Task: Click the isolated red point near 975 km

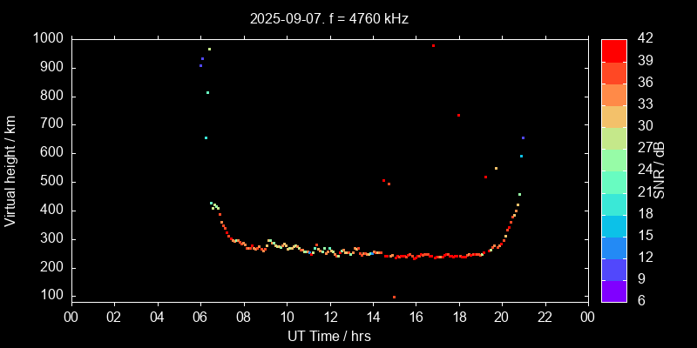Action: click(433, 45)
